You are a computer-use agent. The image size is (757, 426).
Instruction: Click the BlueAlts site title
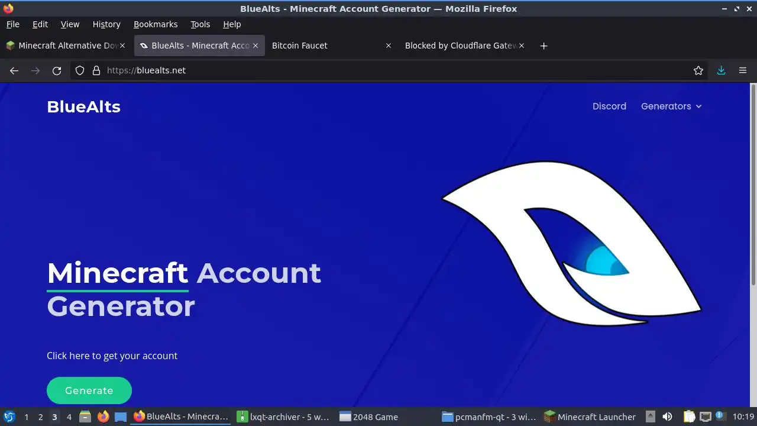[x=83, y=106]
